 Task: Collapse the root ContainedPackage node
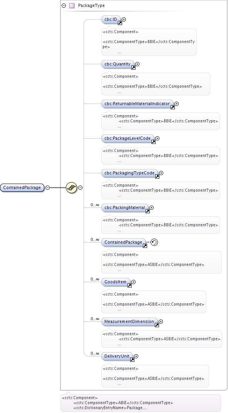[x=47, y=187]
